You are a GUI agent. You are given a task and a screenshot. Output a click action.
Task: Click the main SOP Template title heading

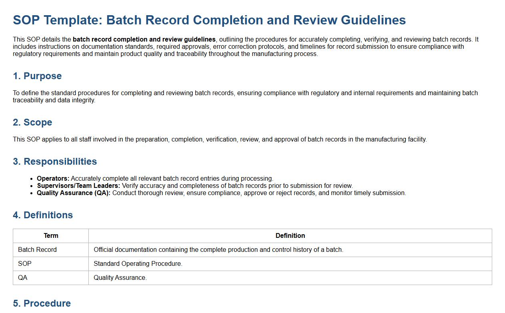[x=209, y=20]
